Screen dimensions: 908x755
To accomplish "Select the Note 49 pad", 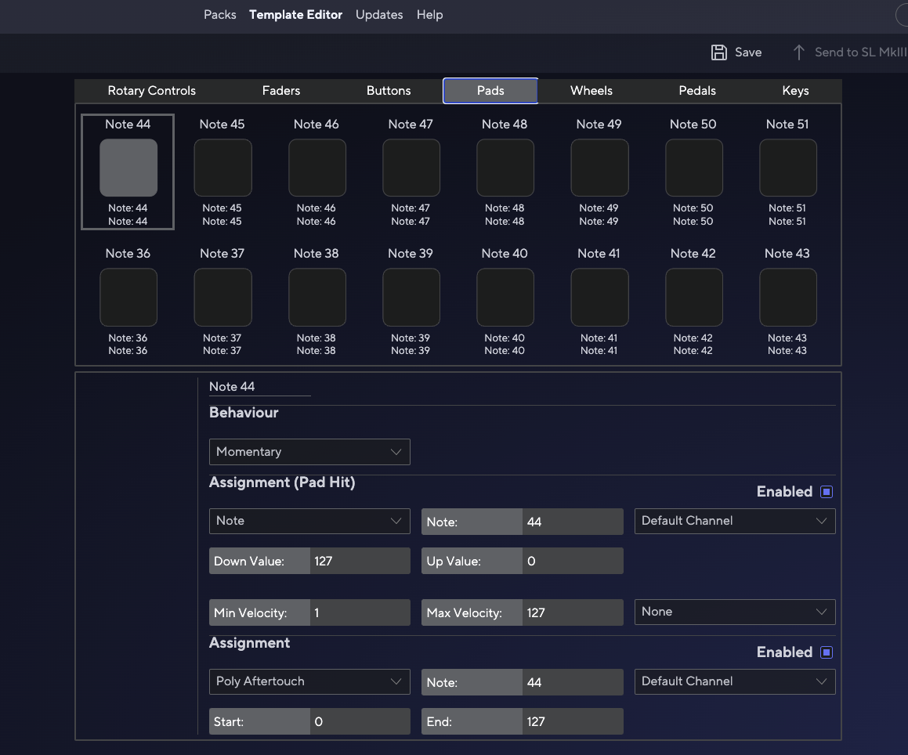I will click(600, 168).
